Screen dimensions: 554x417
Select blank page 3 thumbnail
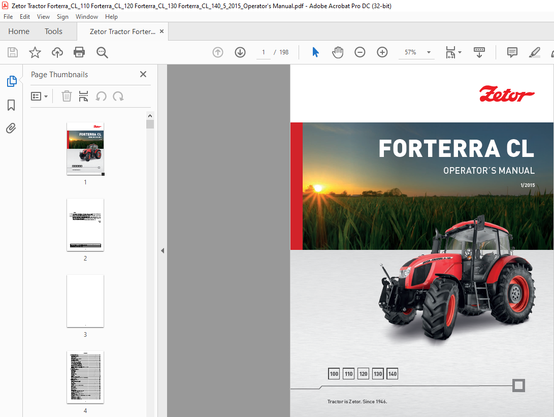click(x=85, y=301)
